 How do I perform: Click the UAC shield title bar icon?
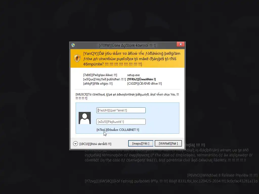[73, 45]
